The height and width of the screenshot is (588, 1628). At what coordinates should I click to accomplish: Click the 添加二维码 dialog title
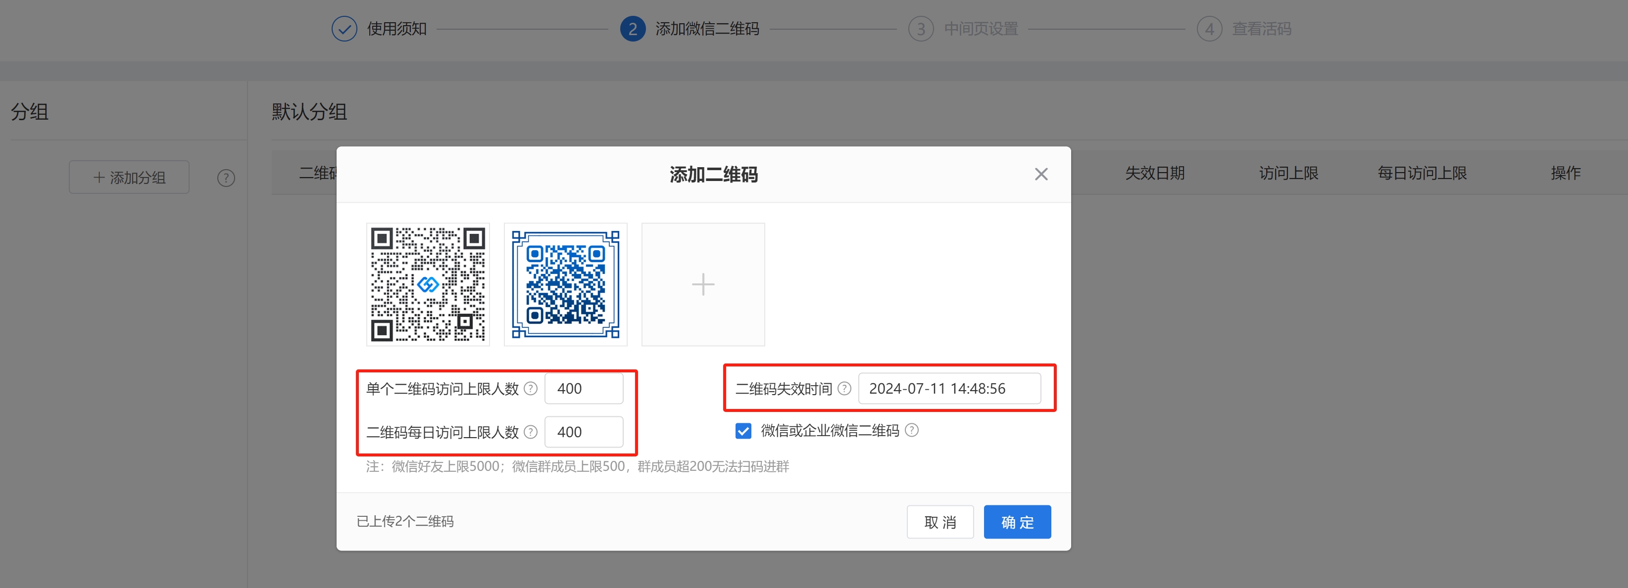pos(713,174)
